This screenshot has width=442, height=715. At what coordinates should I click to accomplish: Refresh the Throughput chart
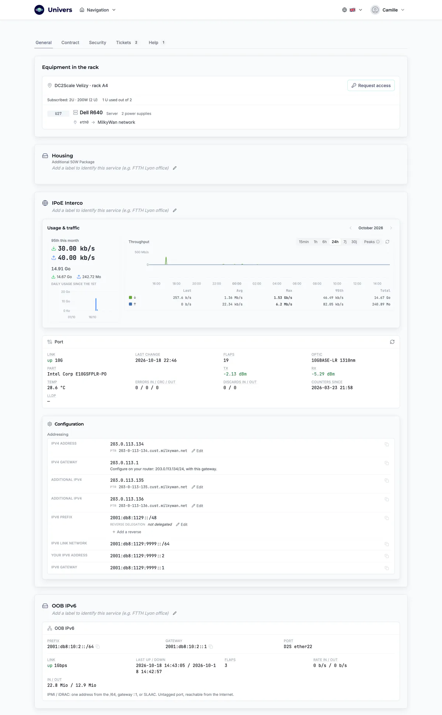coord(387,242)
